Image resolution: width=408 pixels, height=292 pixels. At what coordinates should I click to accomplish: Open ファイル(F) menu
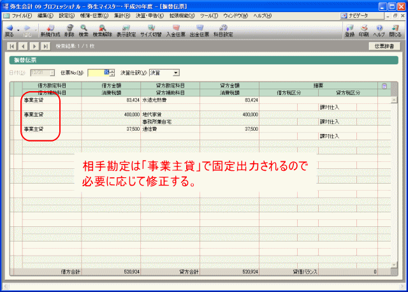pyautogui.click(x=22, y=16)
